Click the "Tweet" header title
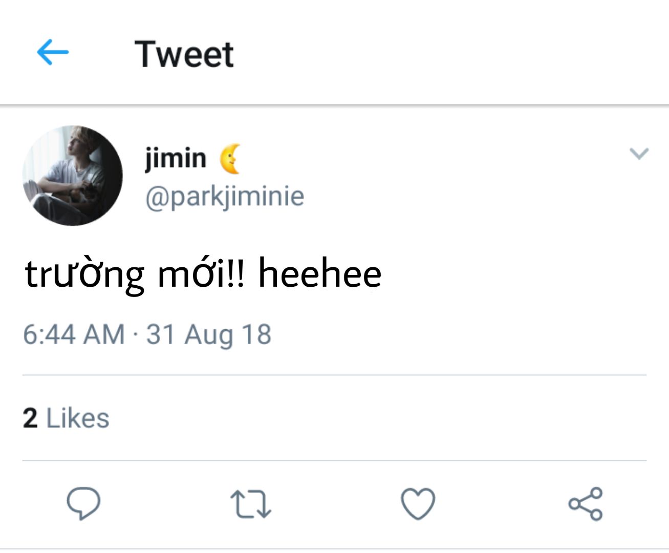669x553 pixels. point(184,54)
